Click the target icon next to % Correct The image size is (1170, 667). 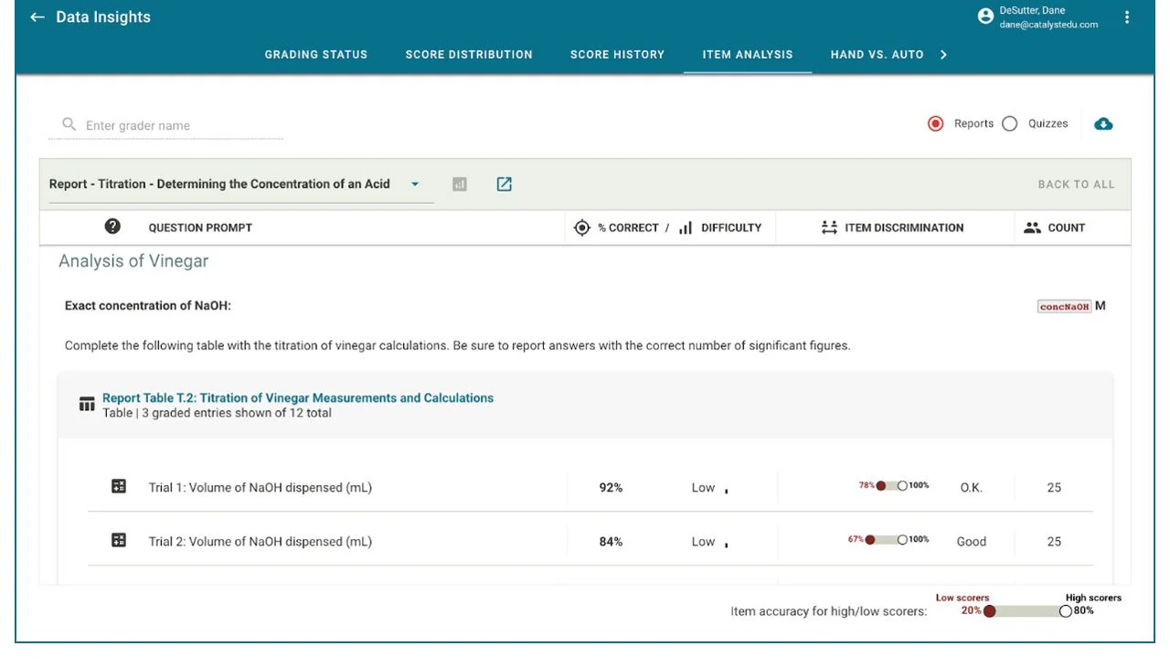click(582, 228)
